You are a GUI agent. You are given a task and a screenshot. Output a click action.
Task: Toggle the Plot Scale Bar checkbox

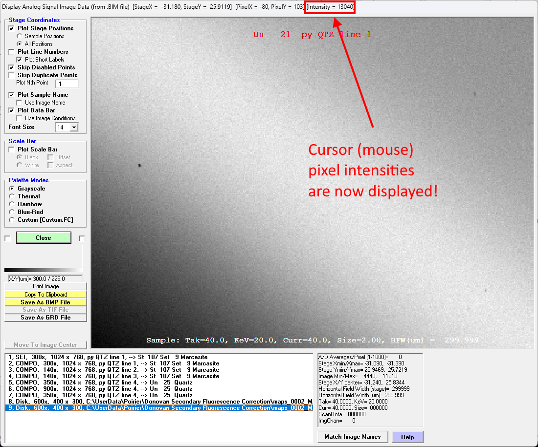click(12, 149)
